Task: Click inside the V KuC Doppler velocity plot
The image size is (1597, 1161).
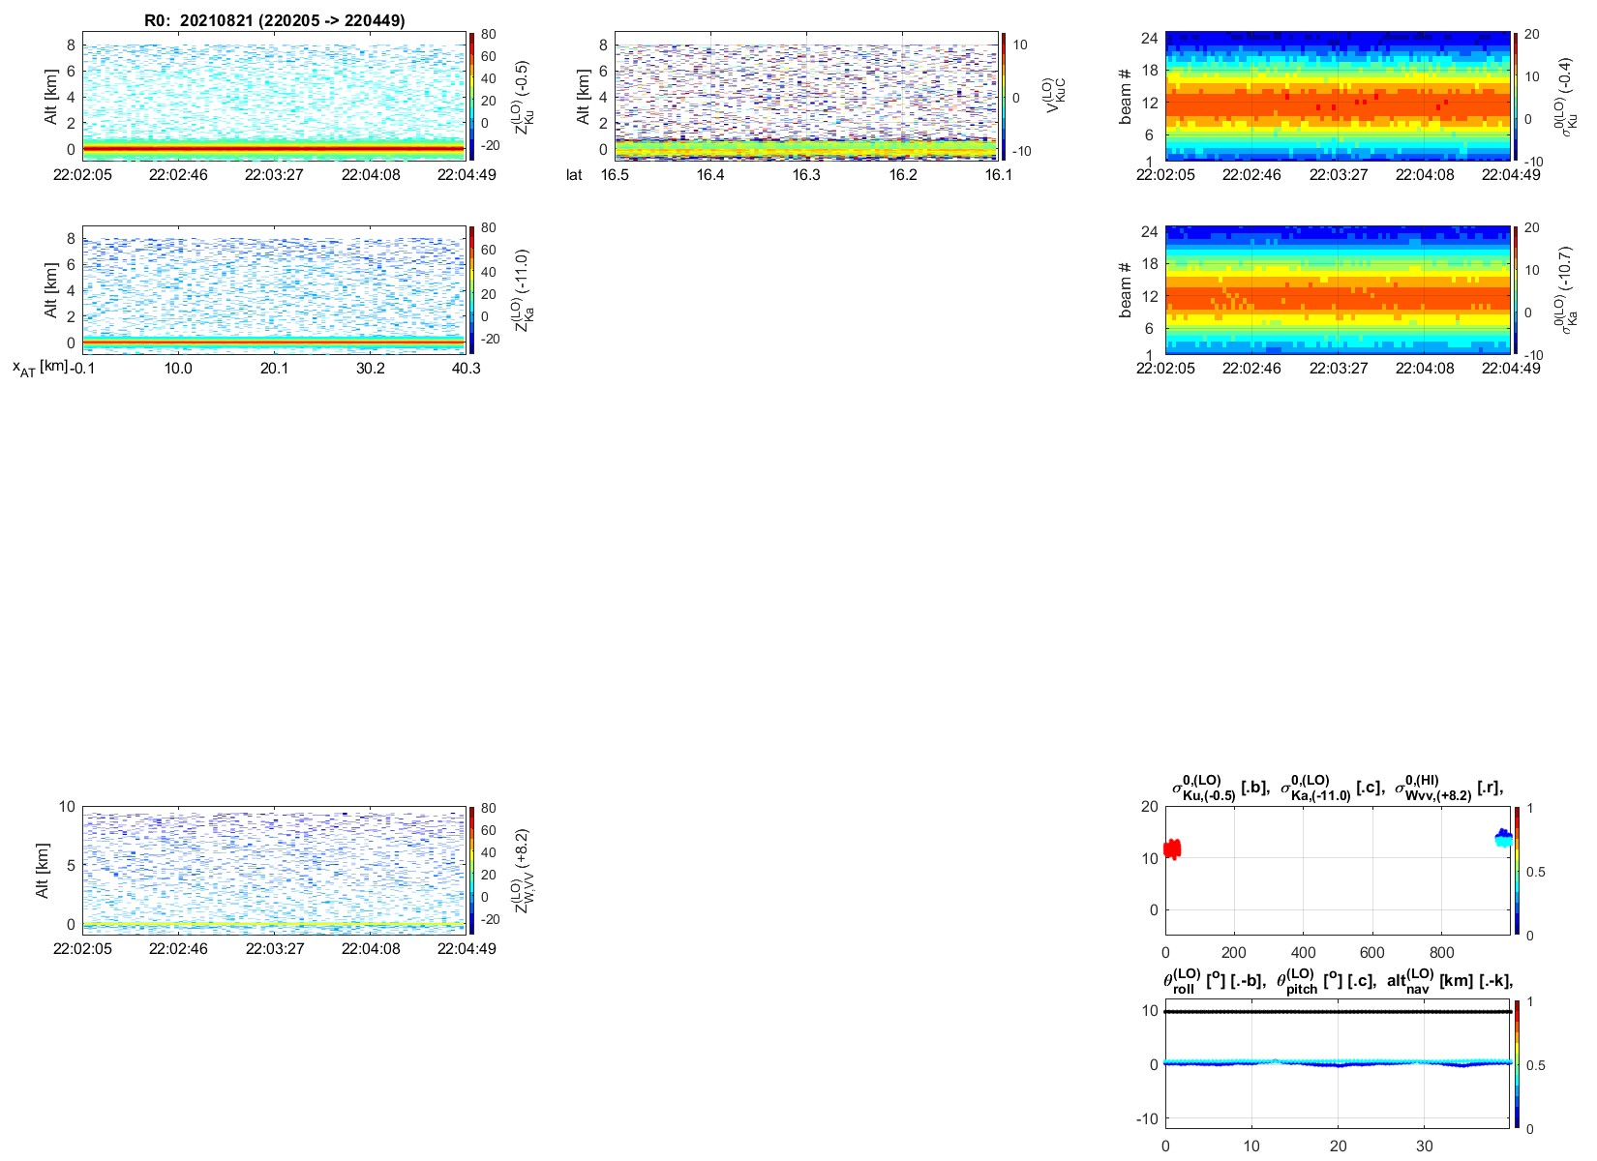Action: pyautogui.click(x=806, y=96)
